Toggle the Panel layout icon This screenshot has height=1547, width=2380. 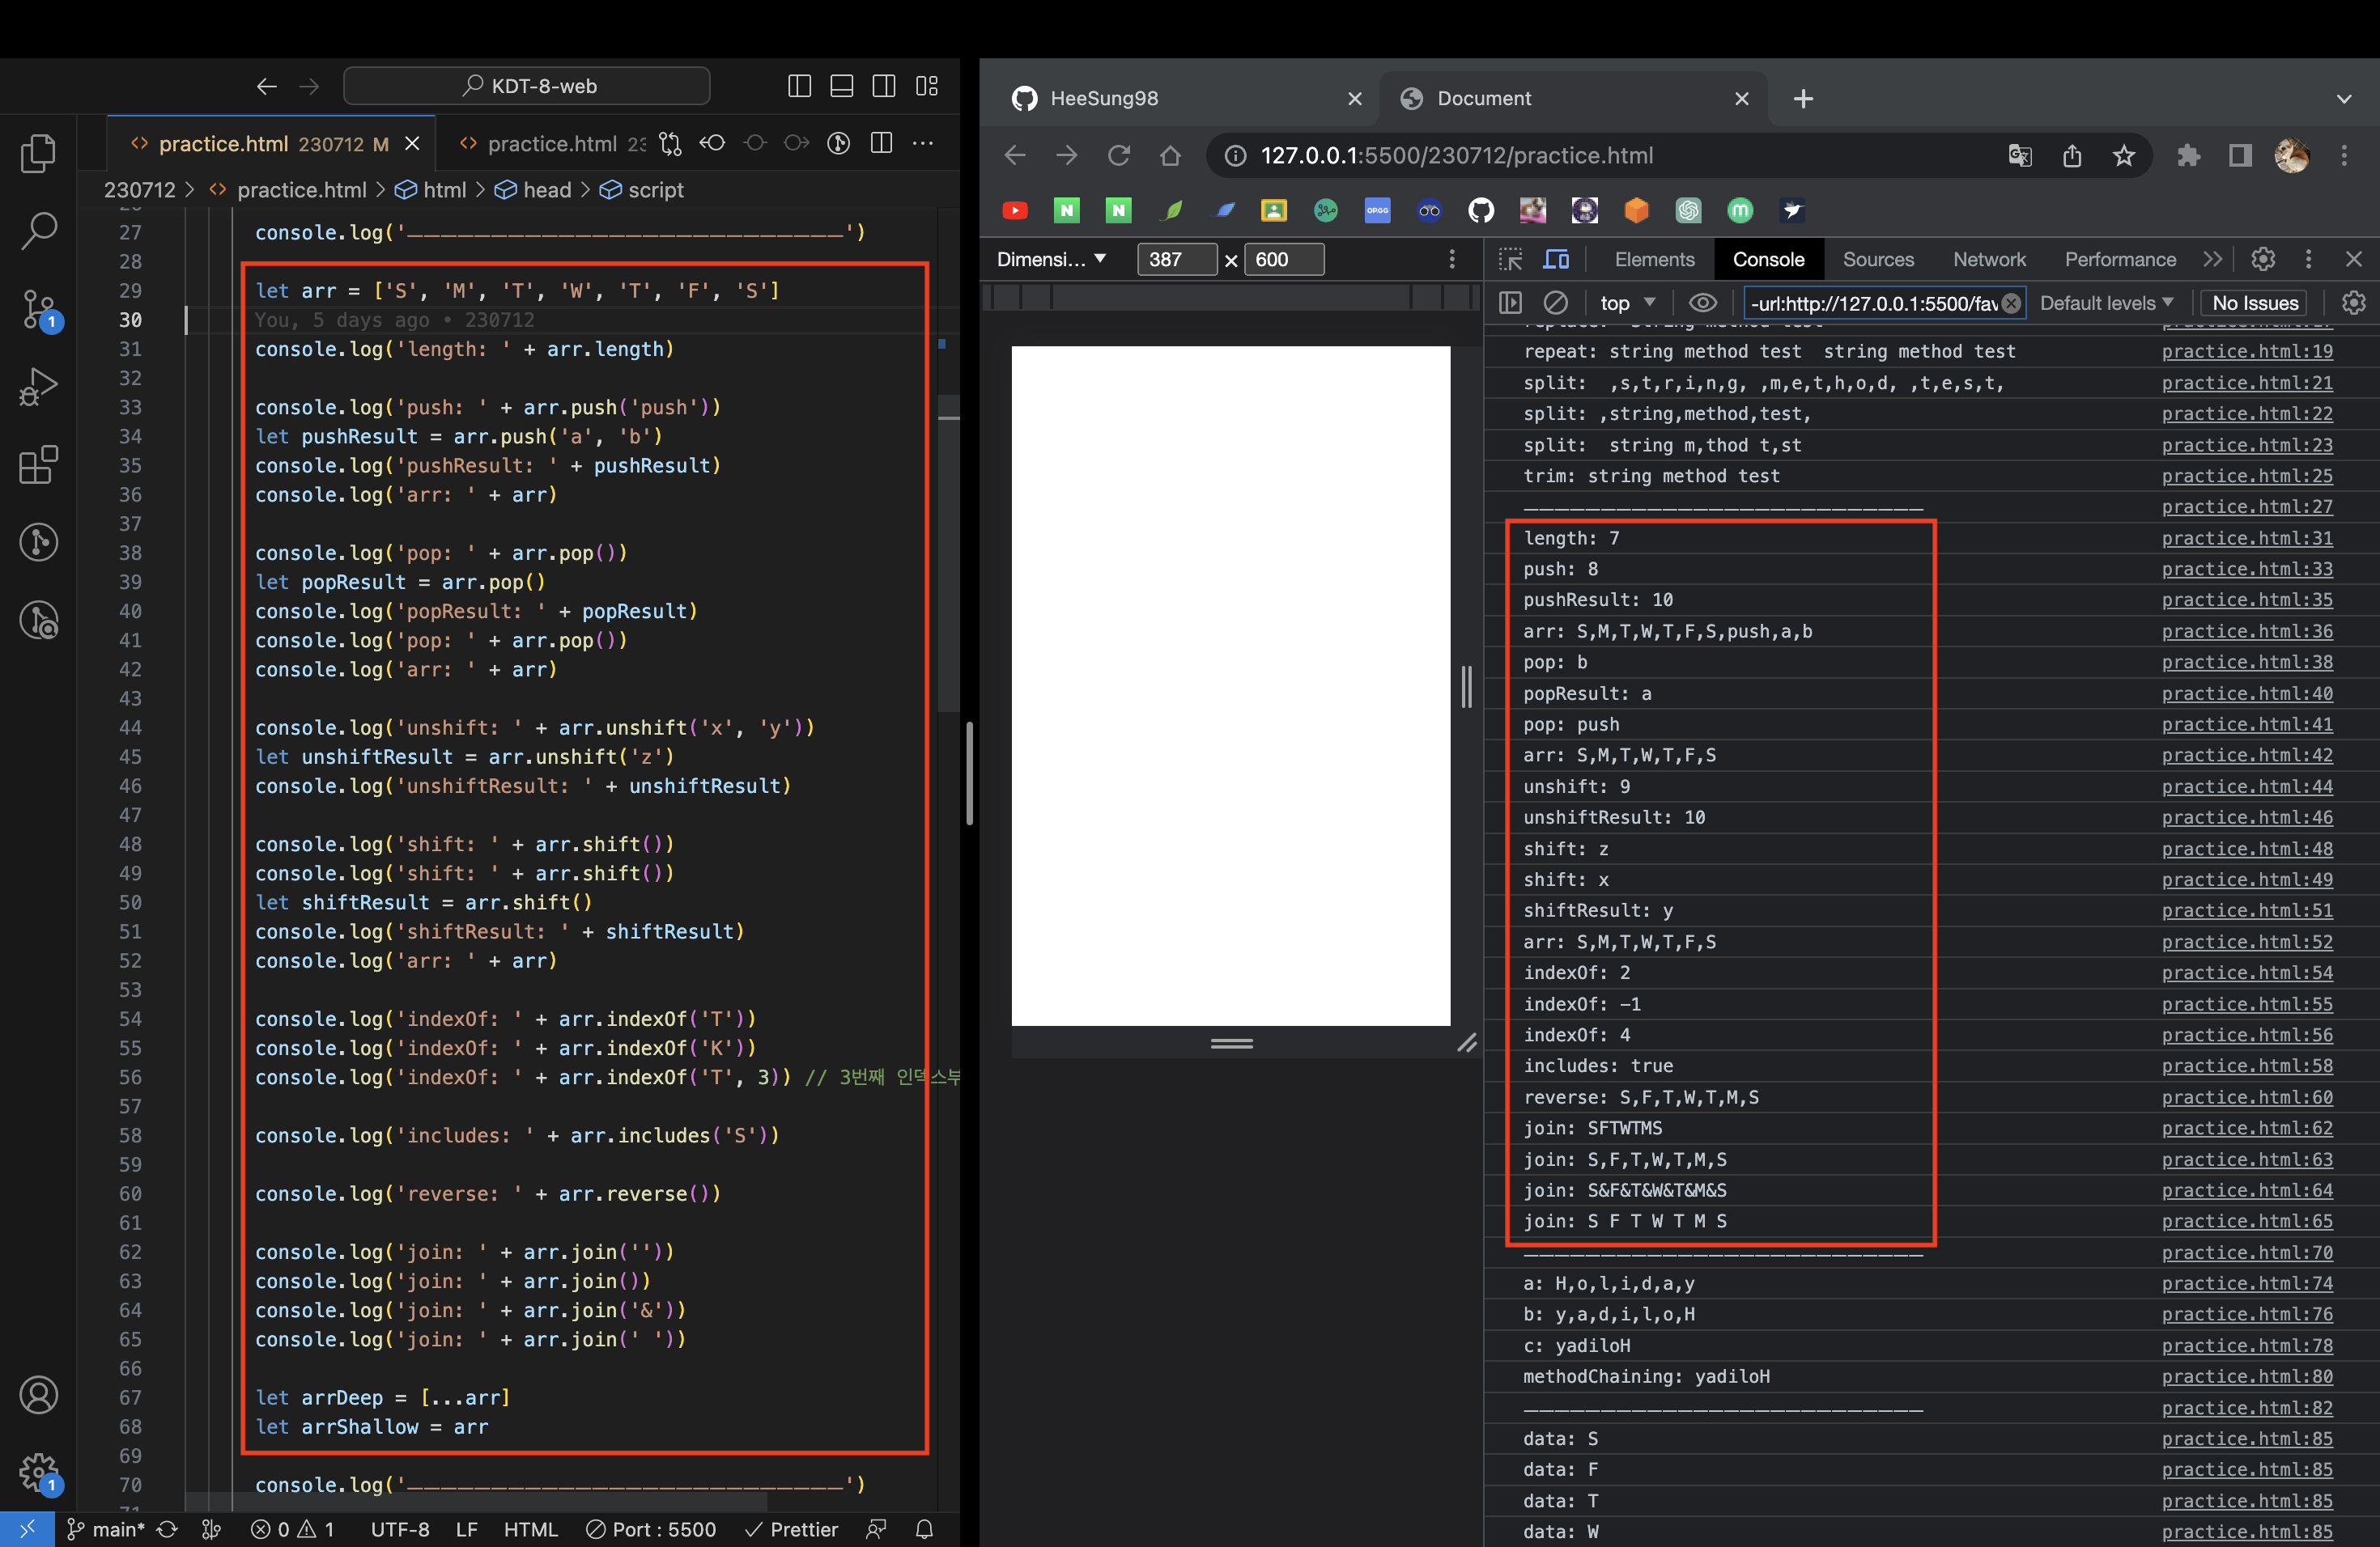[842, 86]
